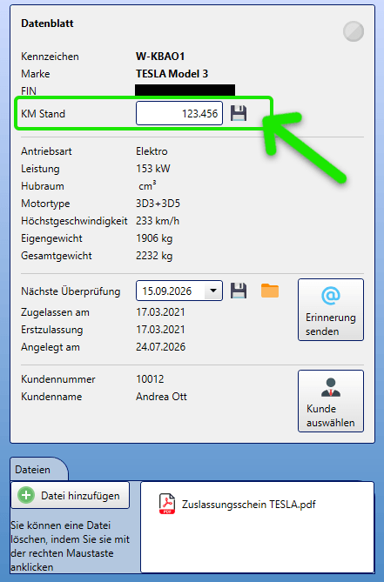Click the grey round status indicator
This screenshot has height=582, width=384.
click(354, 31)
